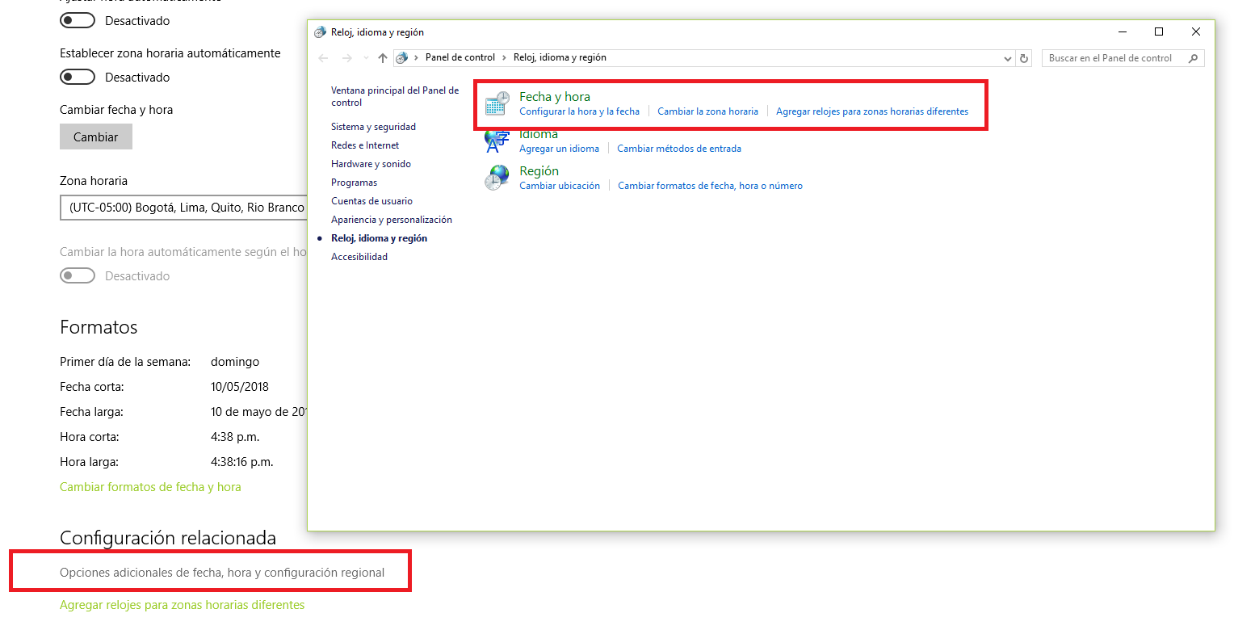1234x630 pixels.
Task: Click the Idioma language icon
Action: 496,142
